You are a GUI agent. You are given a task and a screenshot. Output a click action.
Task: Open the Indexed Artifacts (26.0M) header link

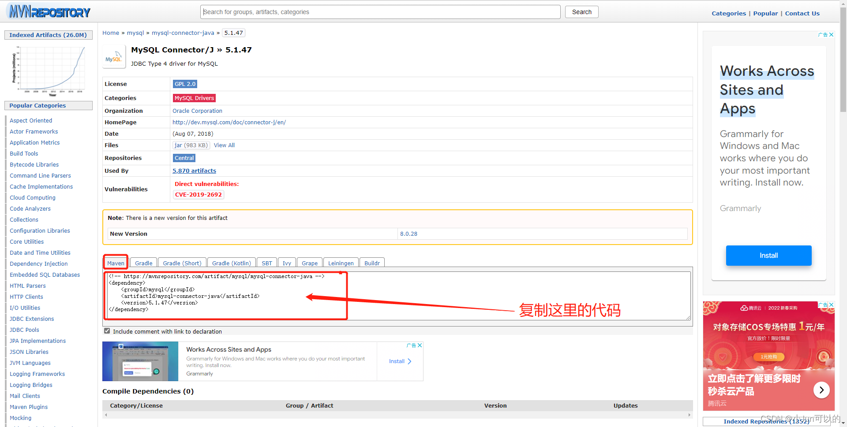tap(48, 35)
